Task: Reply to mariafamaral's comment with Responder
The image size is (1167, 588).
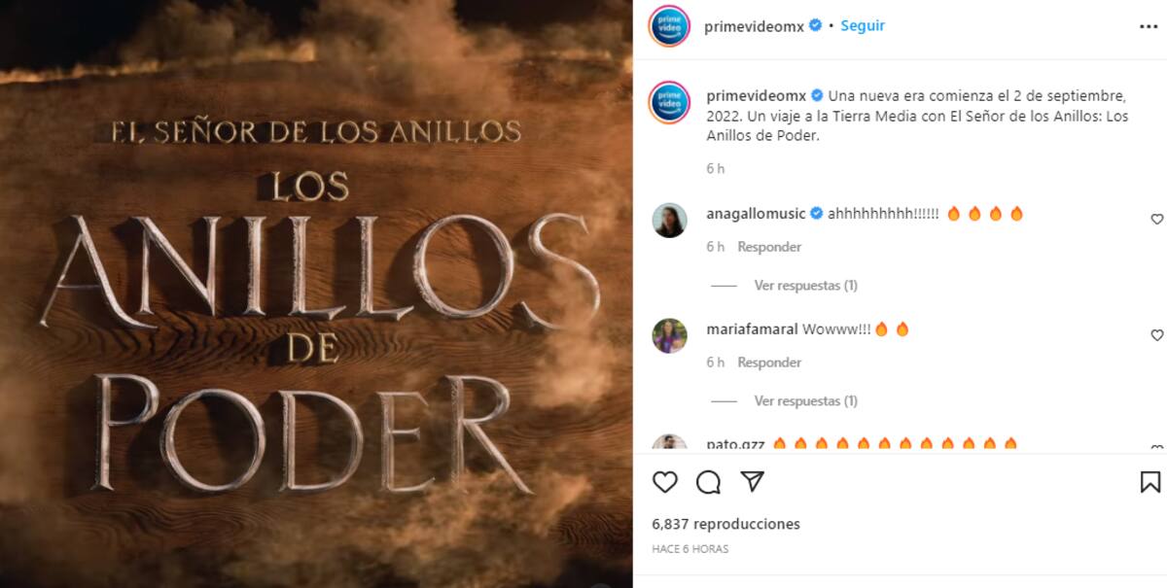Action: click(769, 363)
